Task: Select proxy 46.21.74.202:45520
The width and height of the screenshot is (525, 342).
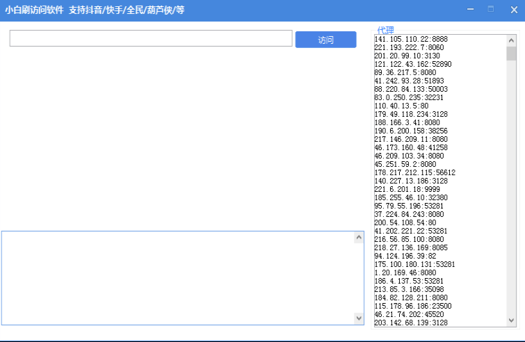Action: tap(409, 315)
